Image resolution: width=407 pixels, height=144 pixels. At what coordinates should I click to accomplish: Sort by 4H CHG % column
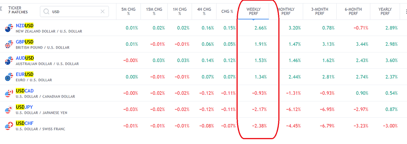pyautogui.click(x=204, y=12)
